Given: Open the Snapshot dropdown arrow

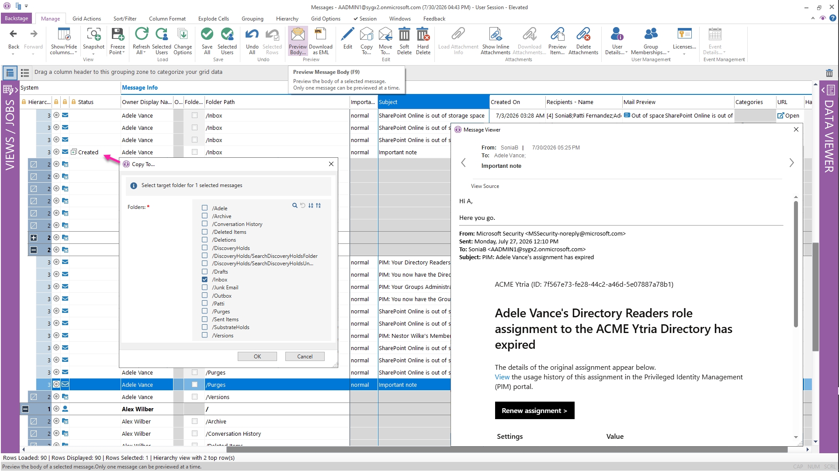Looking at the screenshot, I should (94, 54).
